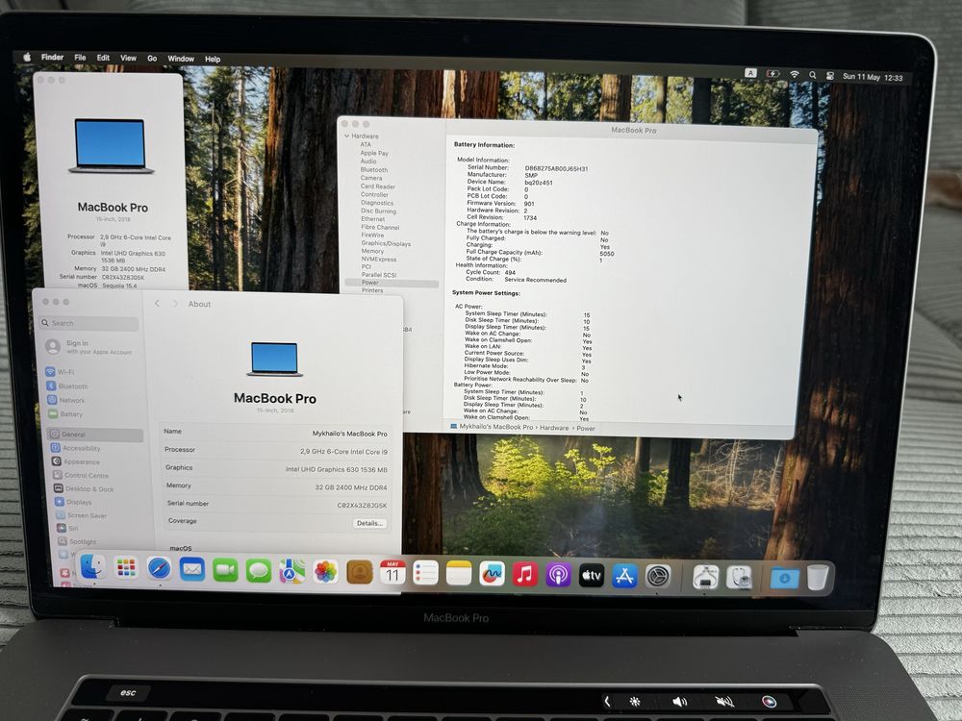The height and width of the screenshot is (721, 962).
Task: Select Screen Saver in System Settings sidebar
Action: pos(82,515)
